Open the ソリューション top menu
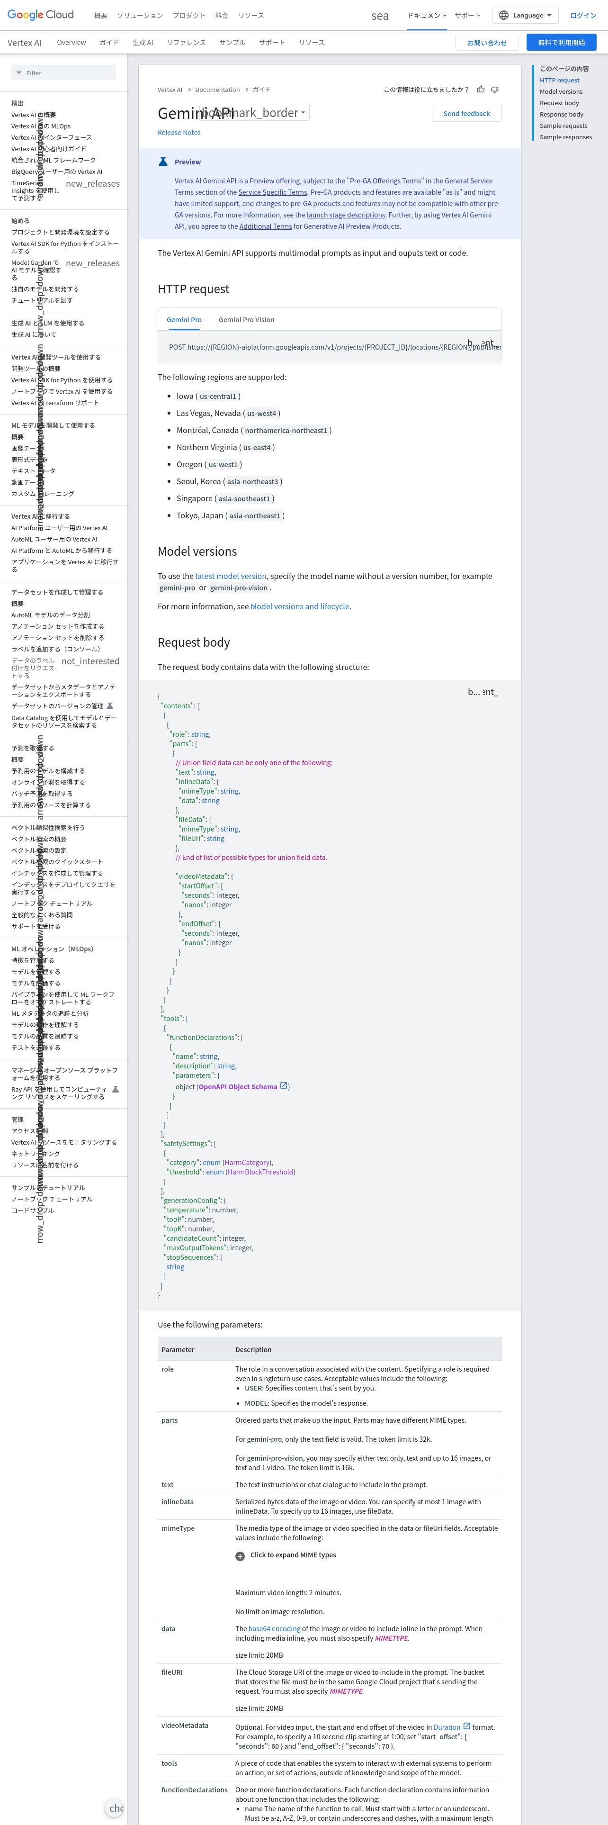The width and height of the screenshot is (608, 1825). (x=139, y=16)
